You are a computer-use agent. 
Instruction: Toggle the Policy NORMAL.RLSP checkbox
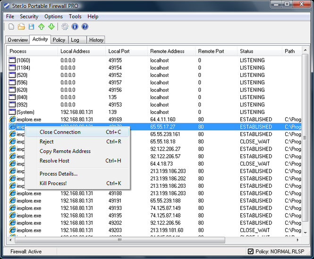(251, 251)
